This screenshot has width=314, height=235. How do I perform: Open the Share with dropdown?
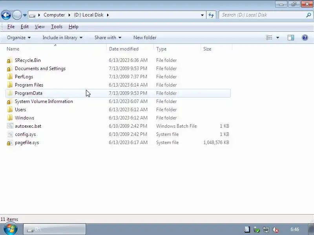108,38
